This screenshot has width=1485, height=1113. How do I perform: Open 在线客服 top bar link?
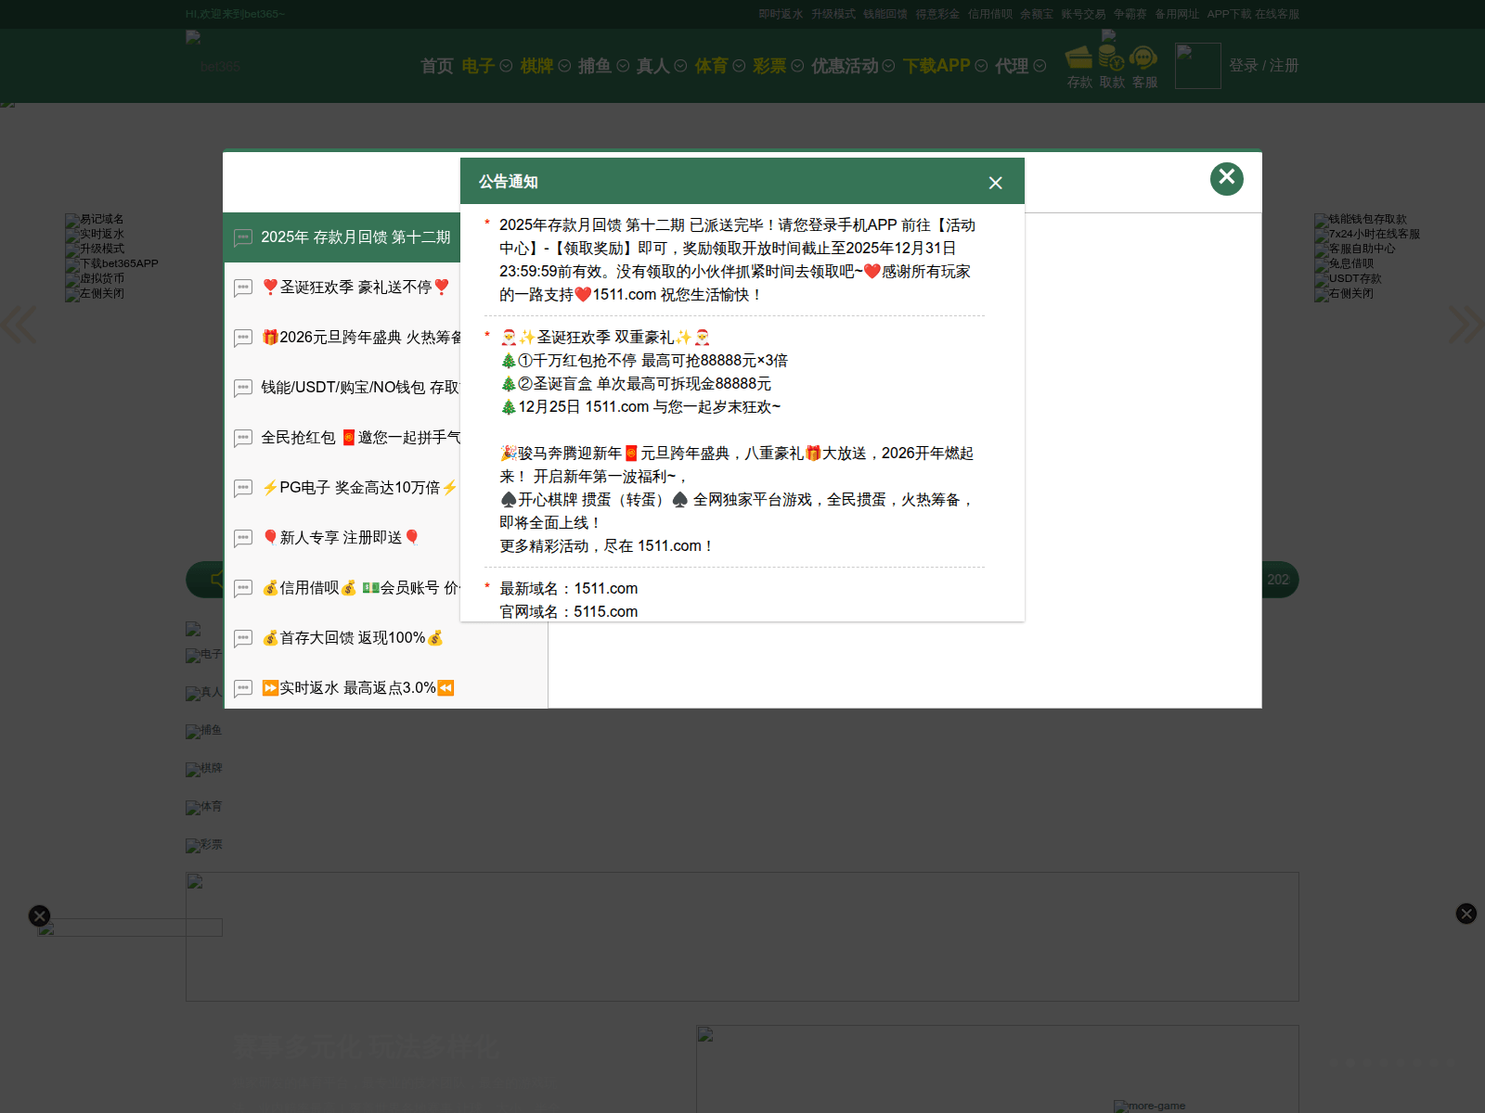pos(1277,14)
